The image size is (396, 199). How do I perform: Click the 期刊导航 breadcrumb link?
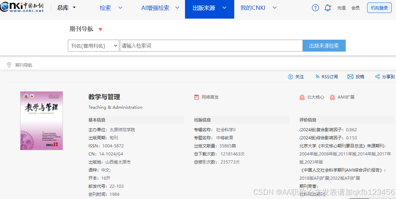tap(24, 65)
